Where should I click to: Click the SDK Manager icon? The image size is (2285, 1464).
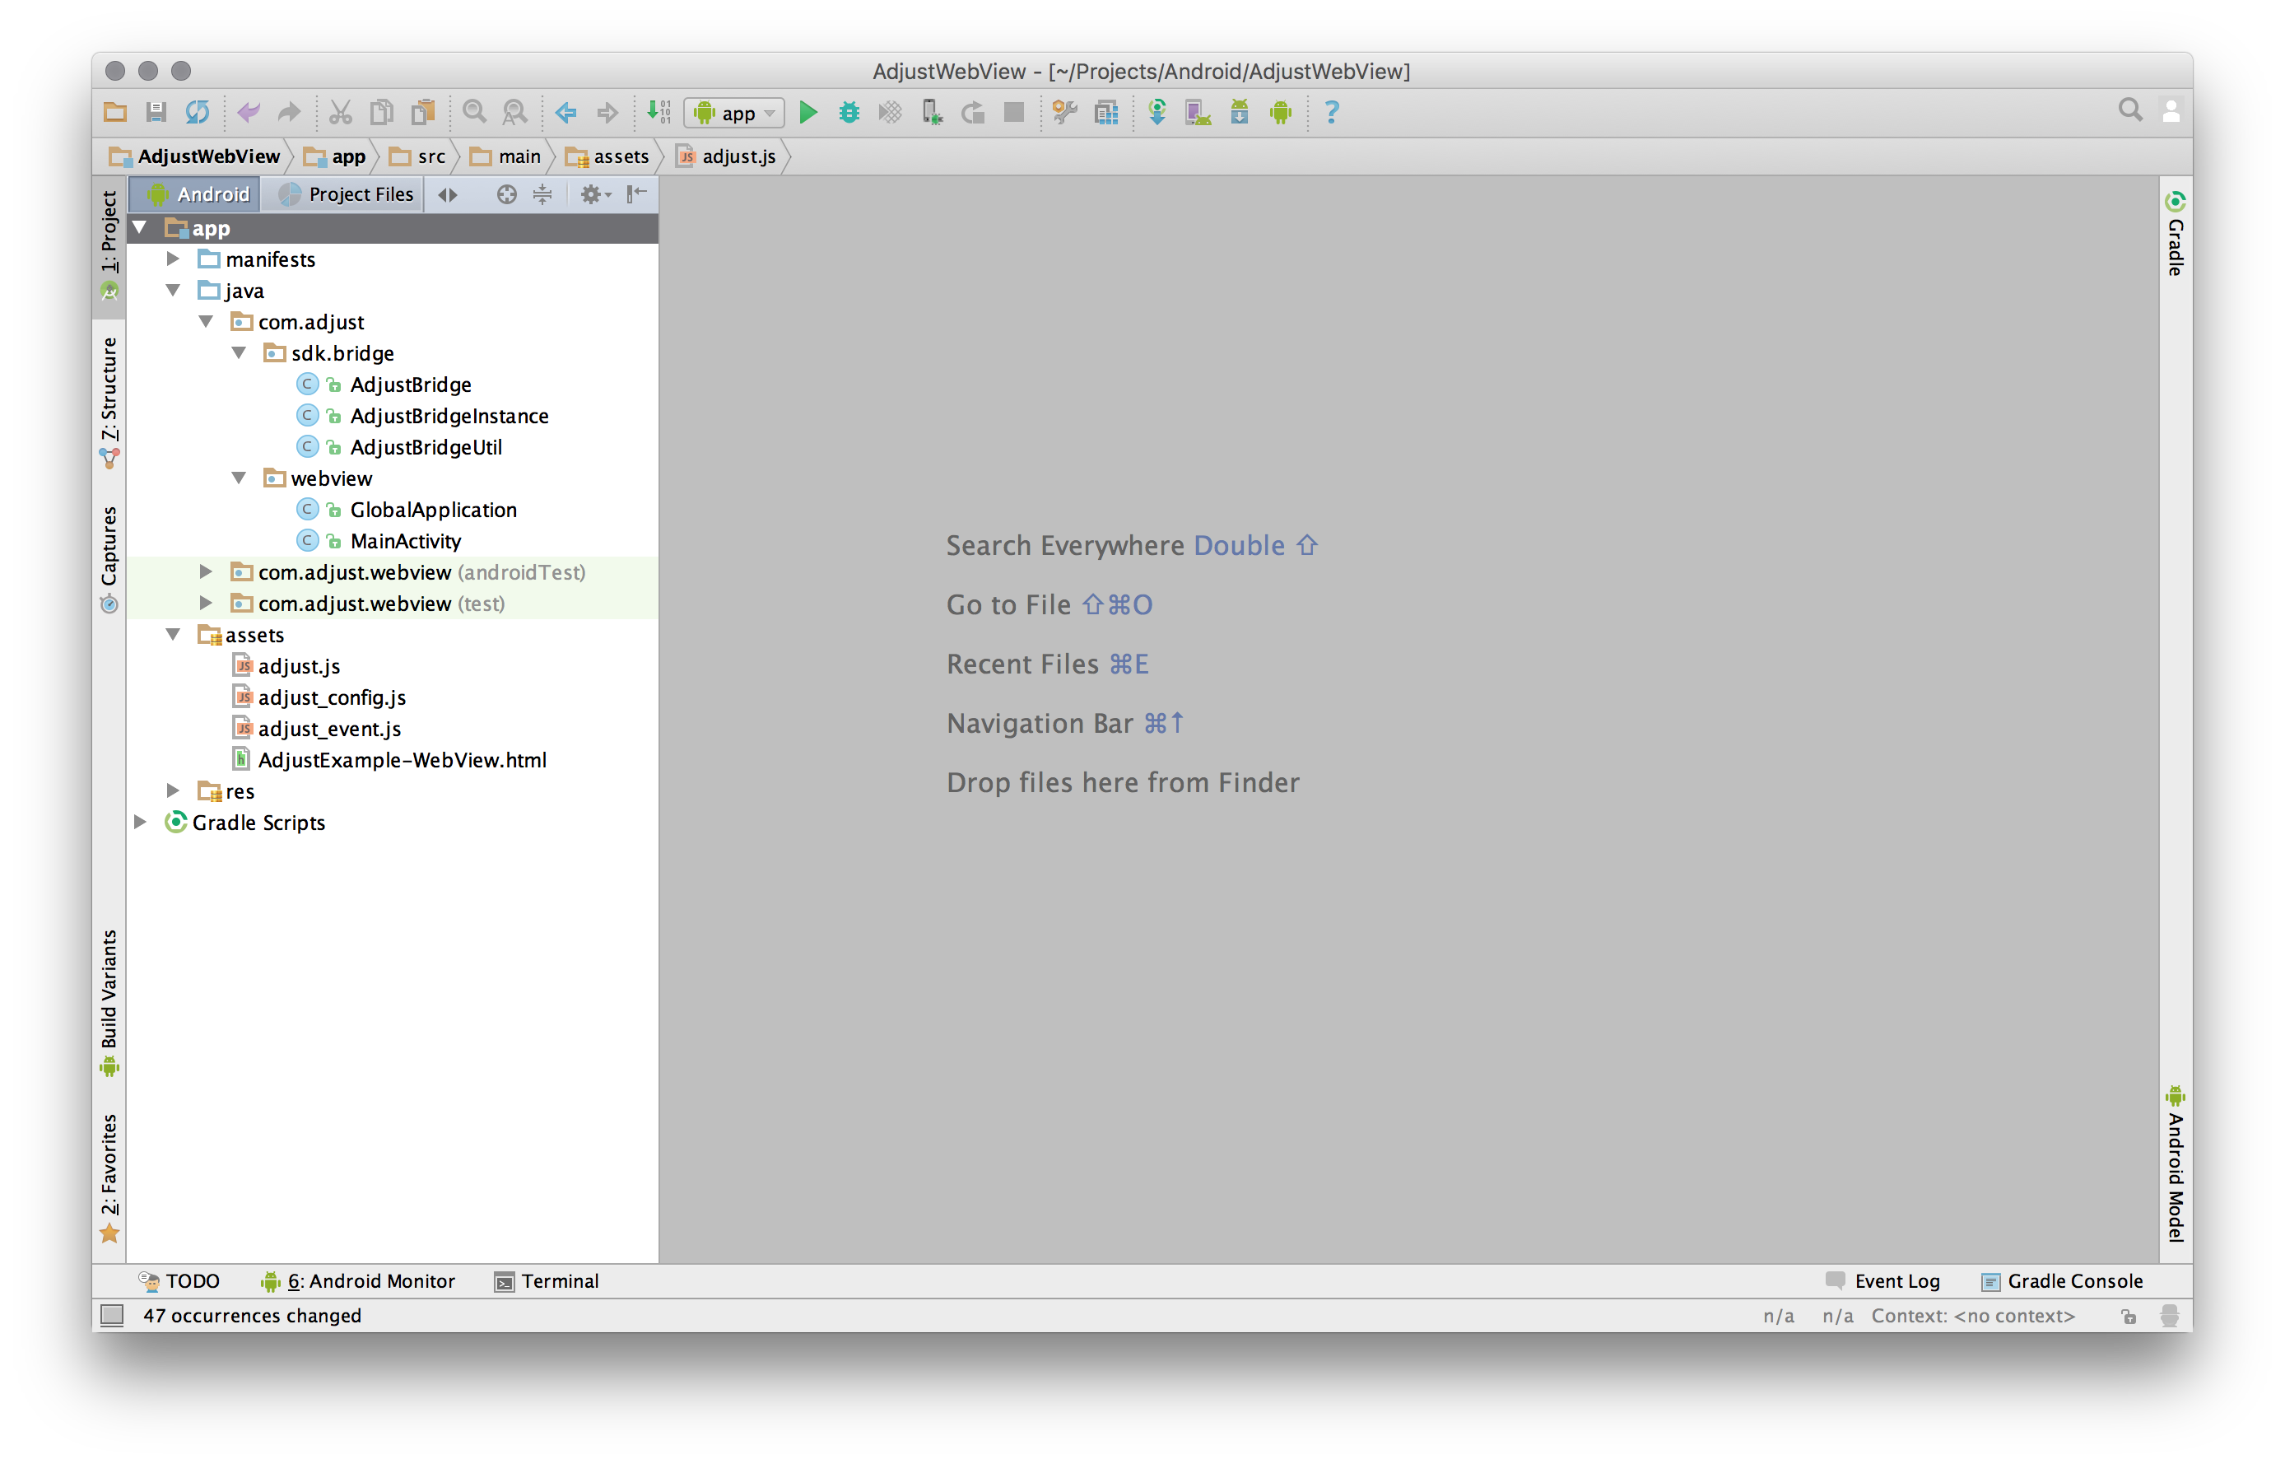(x=1239, y=112)
